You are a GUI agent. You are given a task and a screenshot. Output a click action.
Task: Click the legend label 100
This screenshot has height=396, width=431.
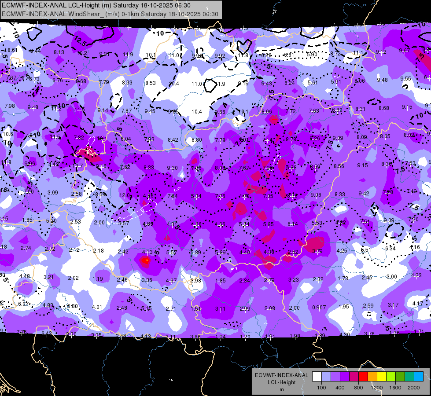[321, 388]
